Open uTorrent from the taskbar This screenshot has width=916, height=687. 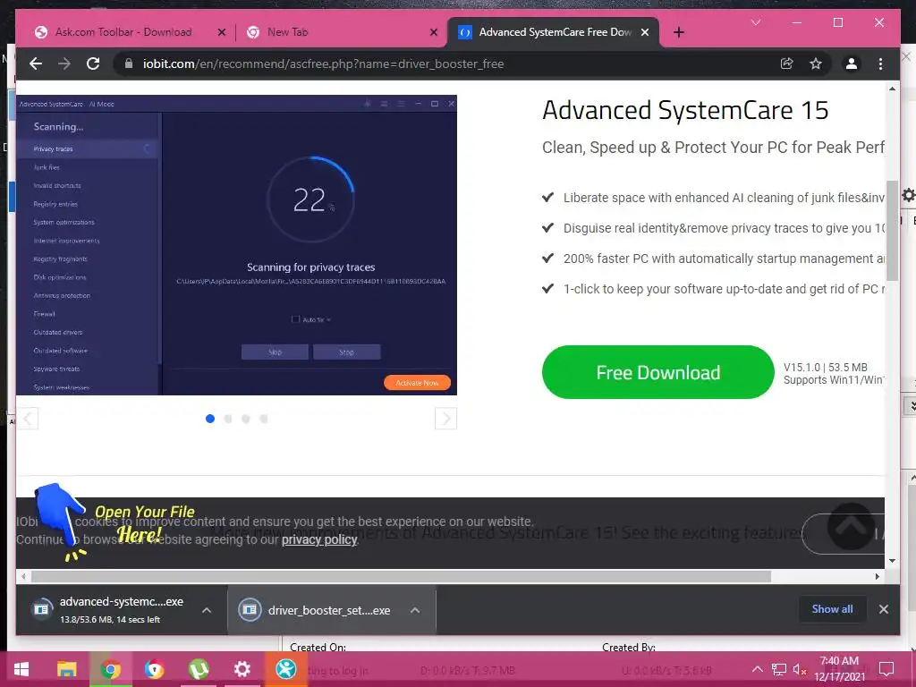pos(199,669)
